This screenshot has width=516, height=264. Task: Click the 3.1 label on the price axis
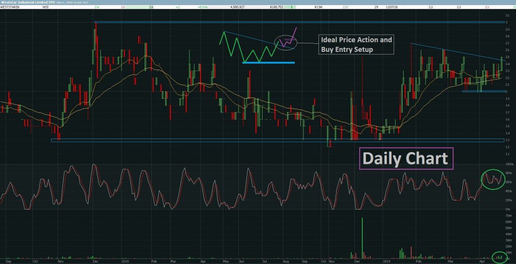[x=508, y=16]
